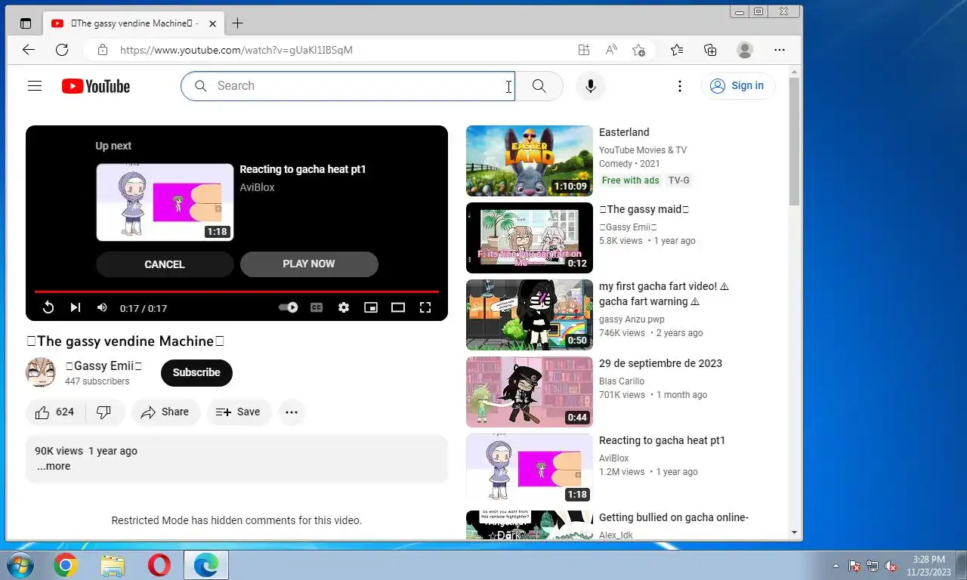The width and height of the screenshot is (967, 580).
Task: Go to YouTube home via logo
Action: click(96, 86)
